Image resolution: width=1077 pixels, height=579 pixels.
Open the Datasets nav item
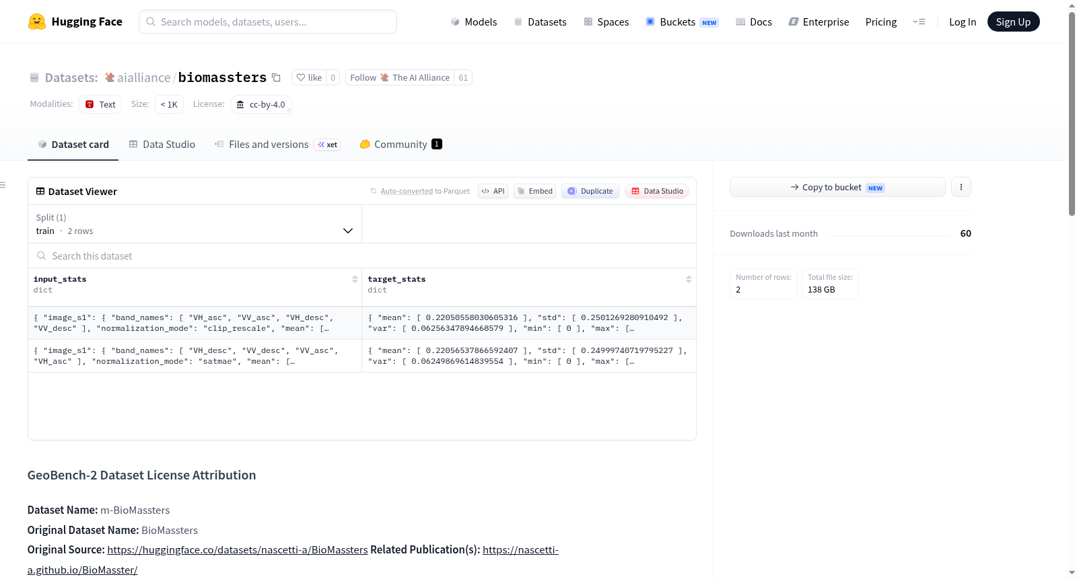(x=540, y=22)
